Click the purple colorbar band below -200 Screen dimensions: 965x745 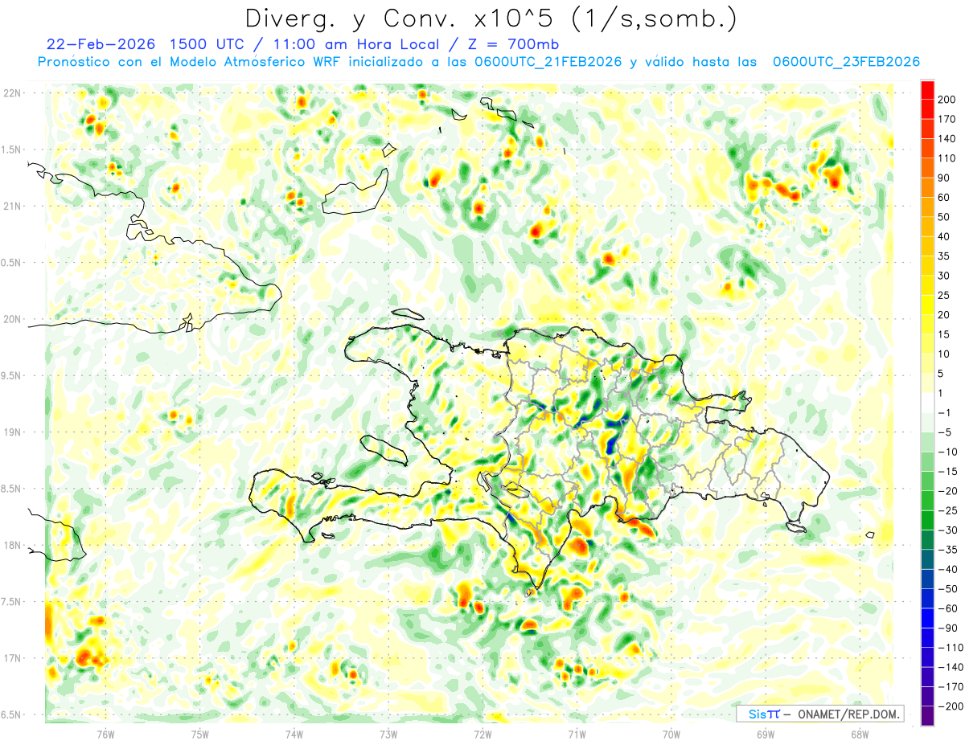point(927,716)
